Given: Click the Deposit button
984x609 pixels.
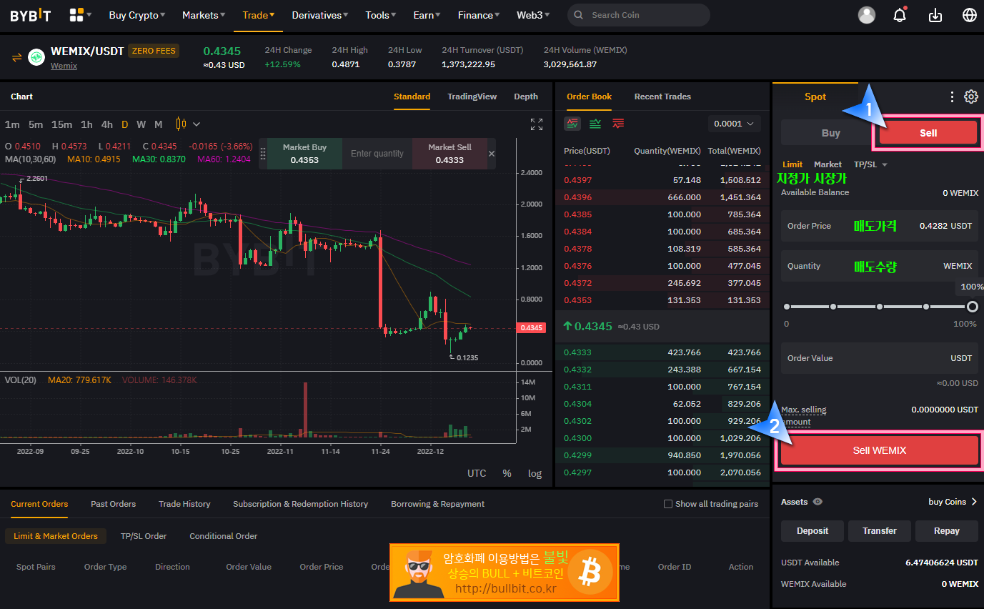Looking at the screenshot, I should click(812, 531).
